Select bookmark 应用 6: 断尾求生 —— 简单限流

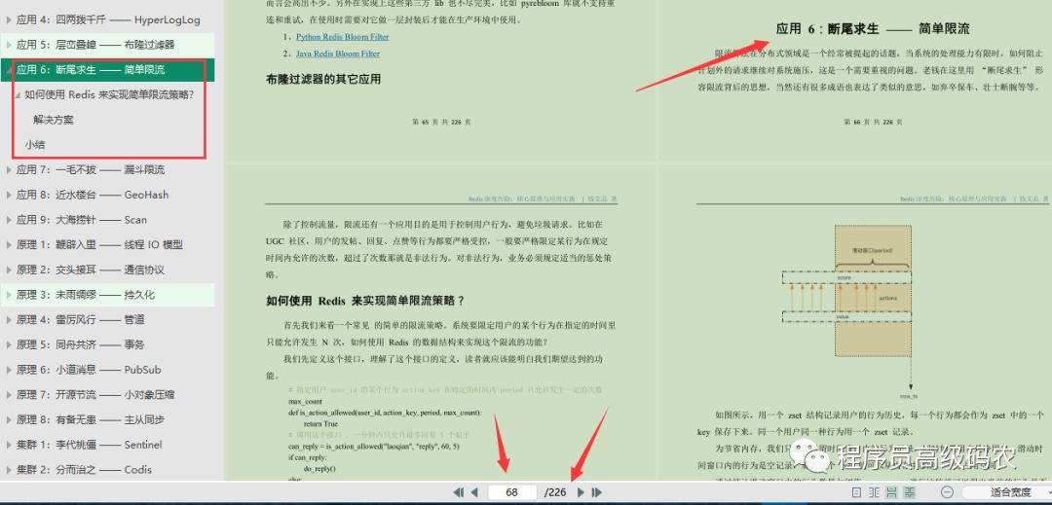[x=91, y=70]
